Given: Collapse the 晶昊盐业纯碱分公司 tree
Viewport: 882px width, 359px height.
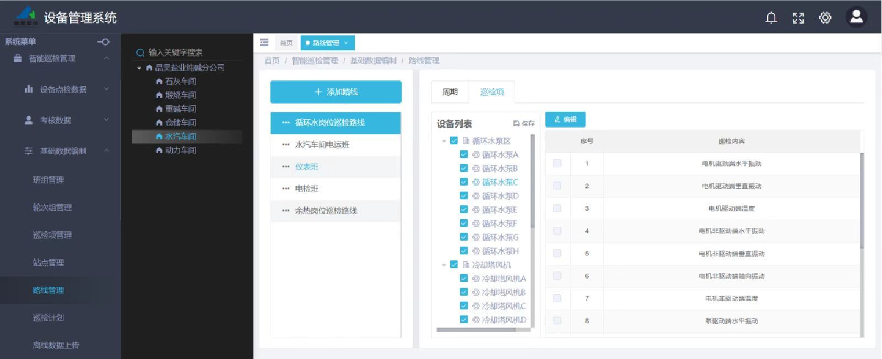Looking at the screenshot, I should pyautogui.click(x=139, y=68).
